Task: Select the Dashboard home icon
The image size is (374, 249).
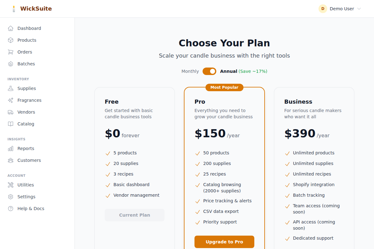Action: point(11,28)
